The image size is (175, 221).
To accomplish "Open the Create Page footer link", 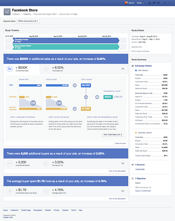I will [26, 210].
